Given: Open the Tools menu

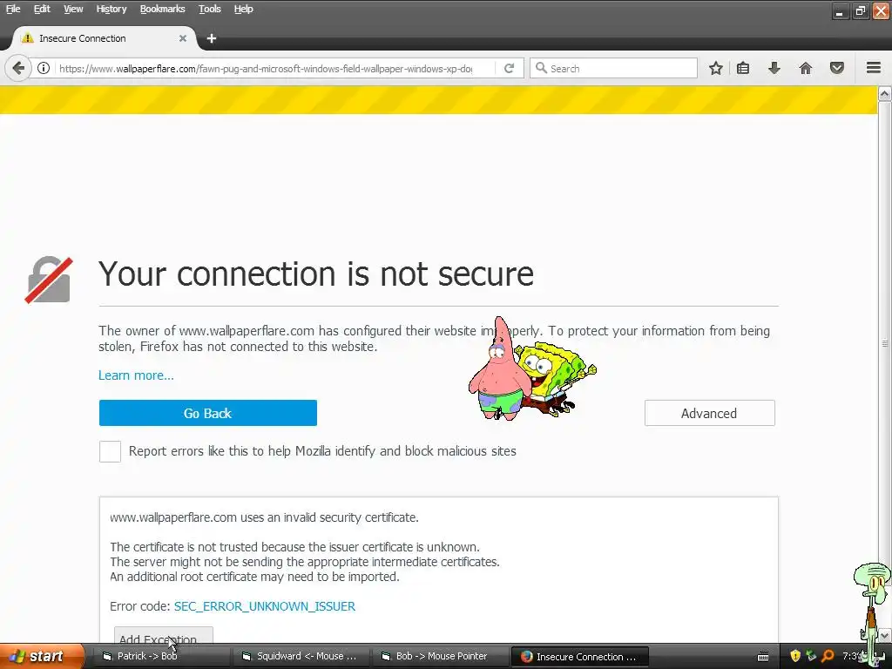Looking at the screenshot, I should click(x=209, y=9).
